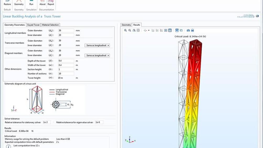263x148 pixels.
Task: Edit eigenvalue solver relative tolerance field
Action: click(99, 122)
